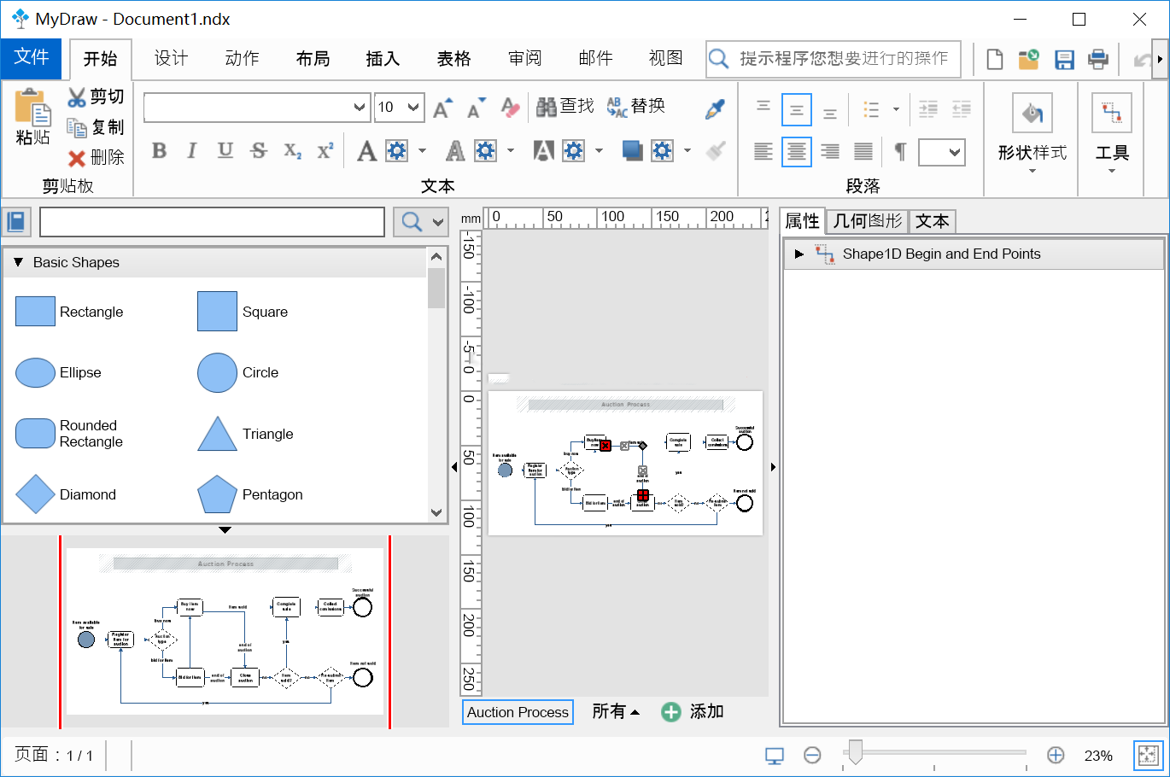Image resolution: width=1170 pixels, height=777 pixels.
Task: Switch to the 插入 ribbon tab
Action: pos(383,58)
